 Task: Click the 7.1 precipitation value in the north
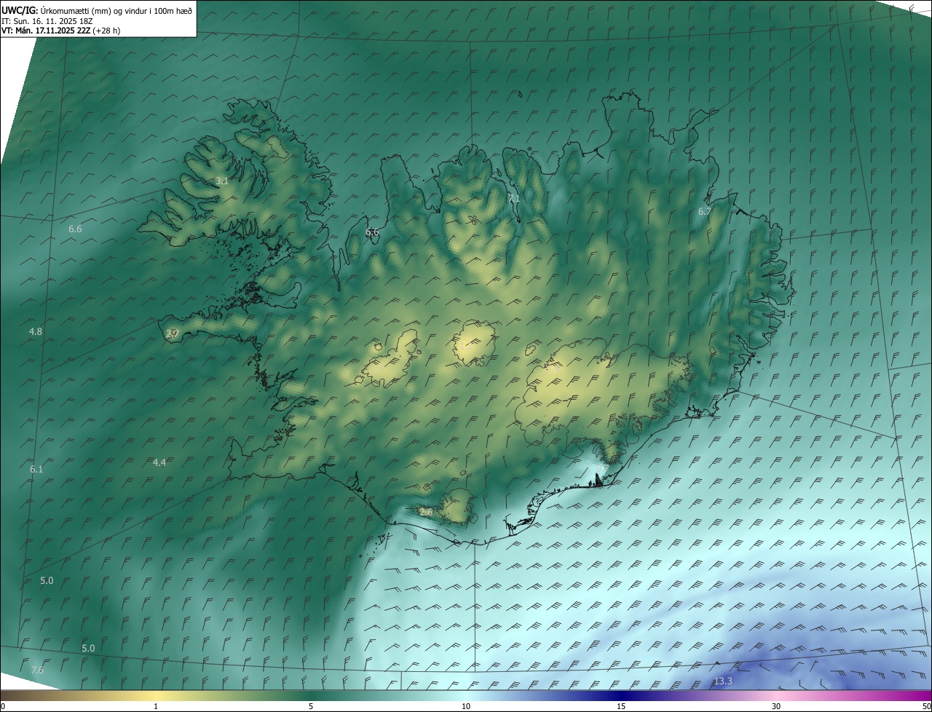(513, 198)
